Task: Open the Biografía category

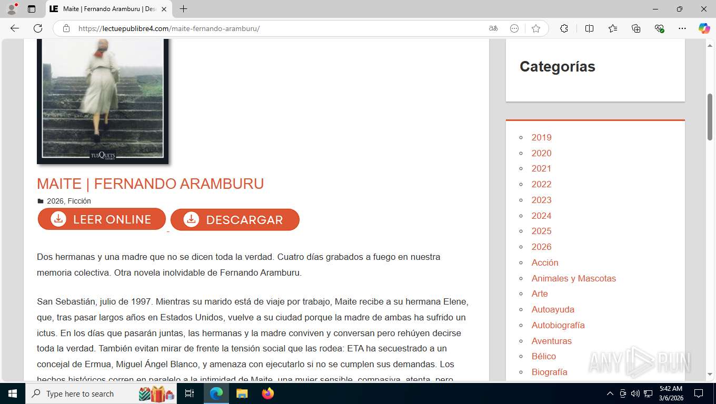Action: pos(549,372)
